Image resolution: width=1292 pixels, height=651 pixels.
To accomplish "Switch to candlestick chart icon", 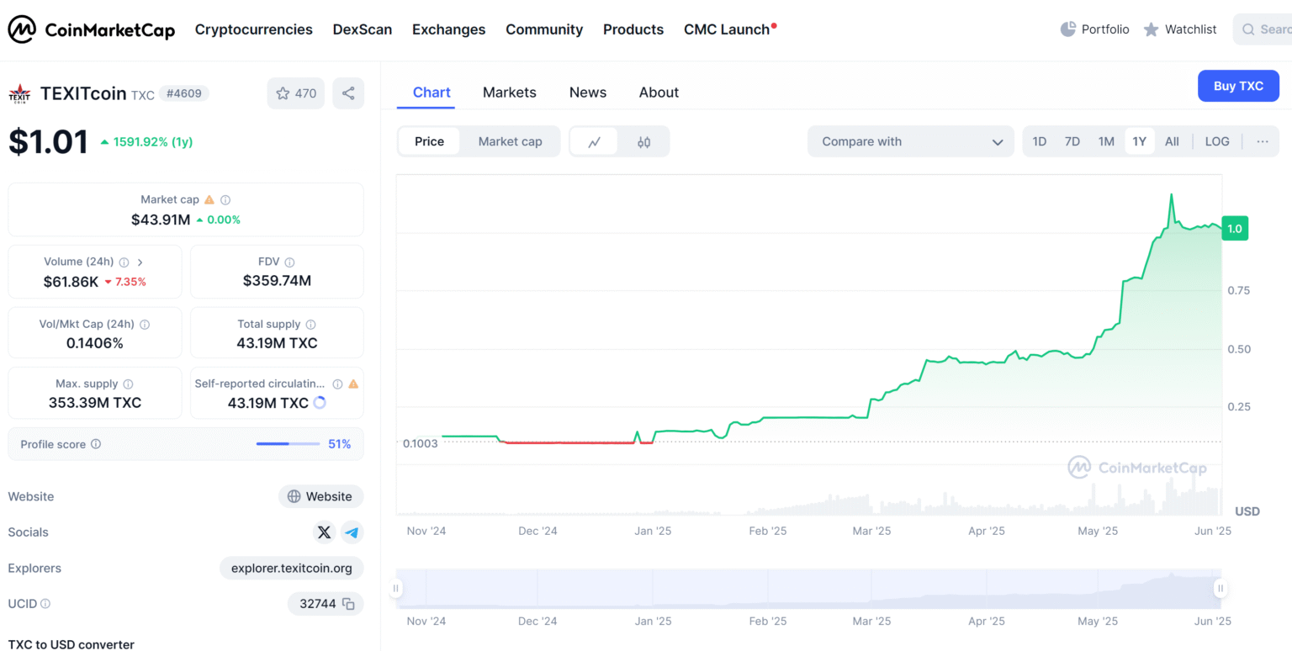I will 643,142.
